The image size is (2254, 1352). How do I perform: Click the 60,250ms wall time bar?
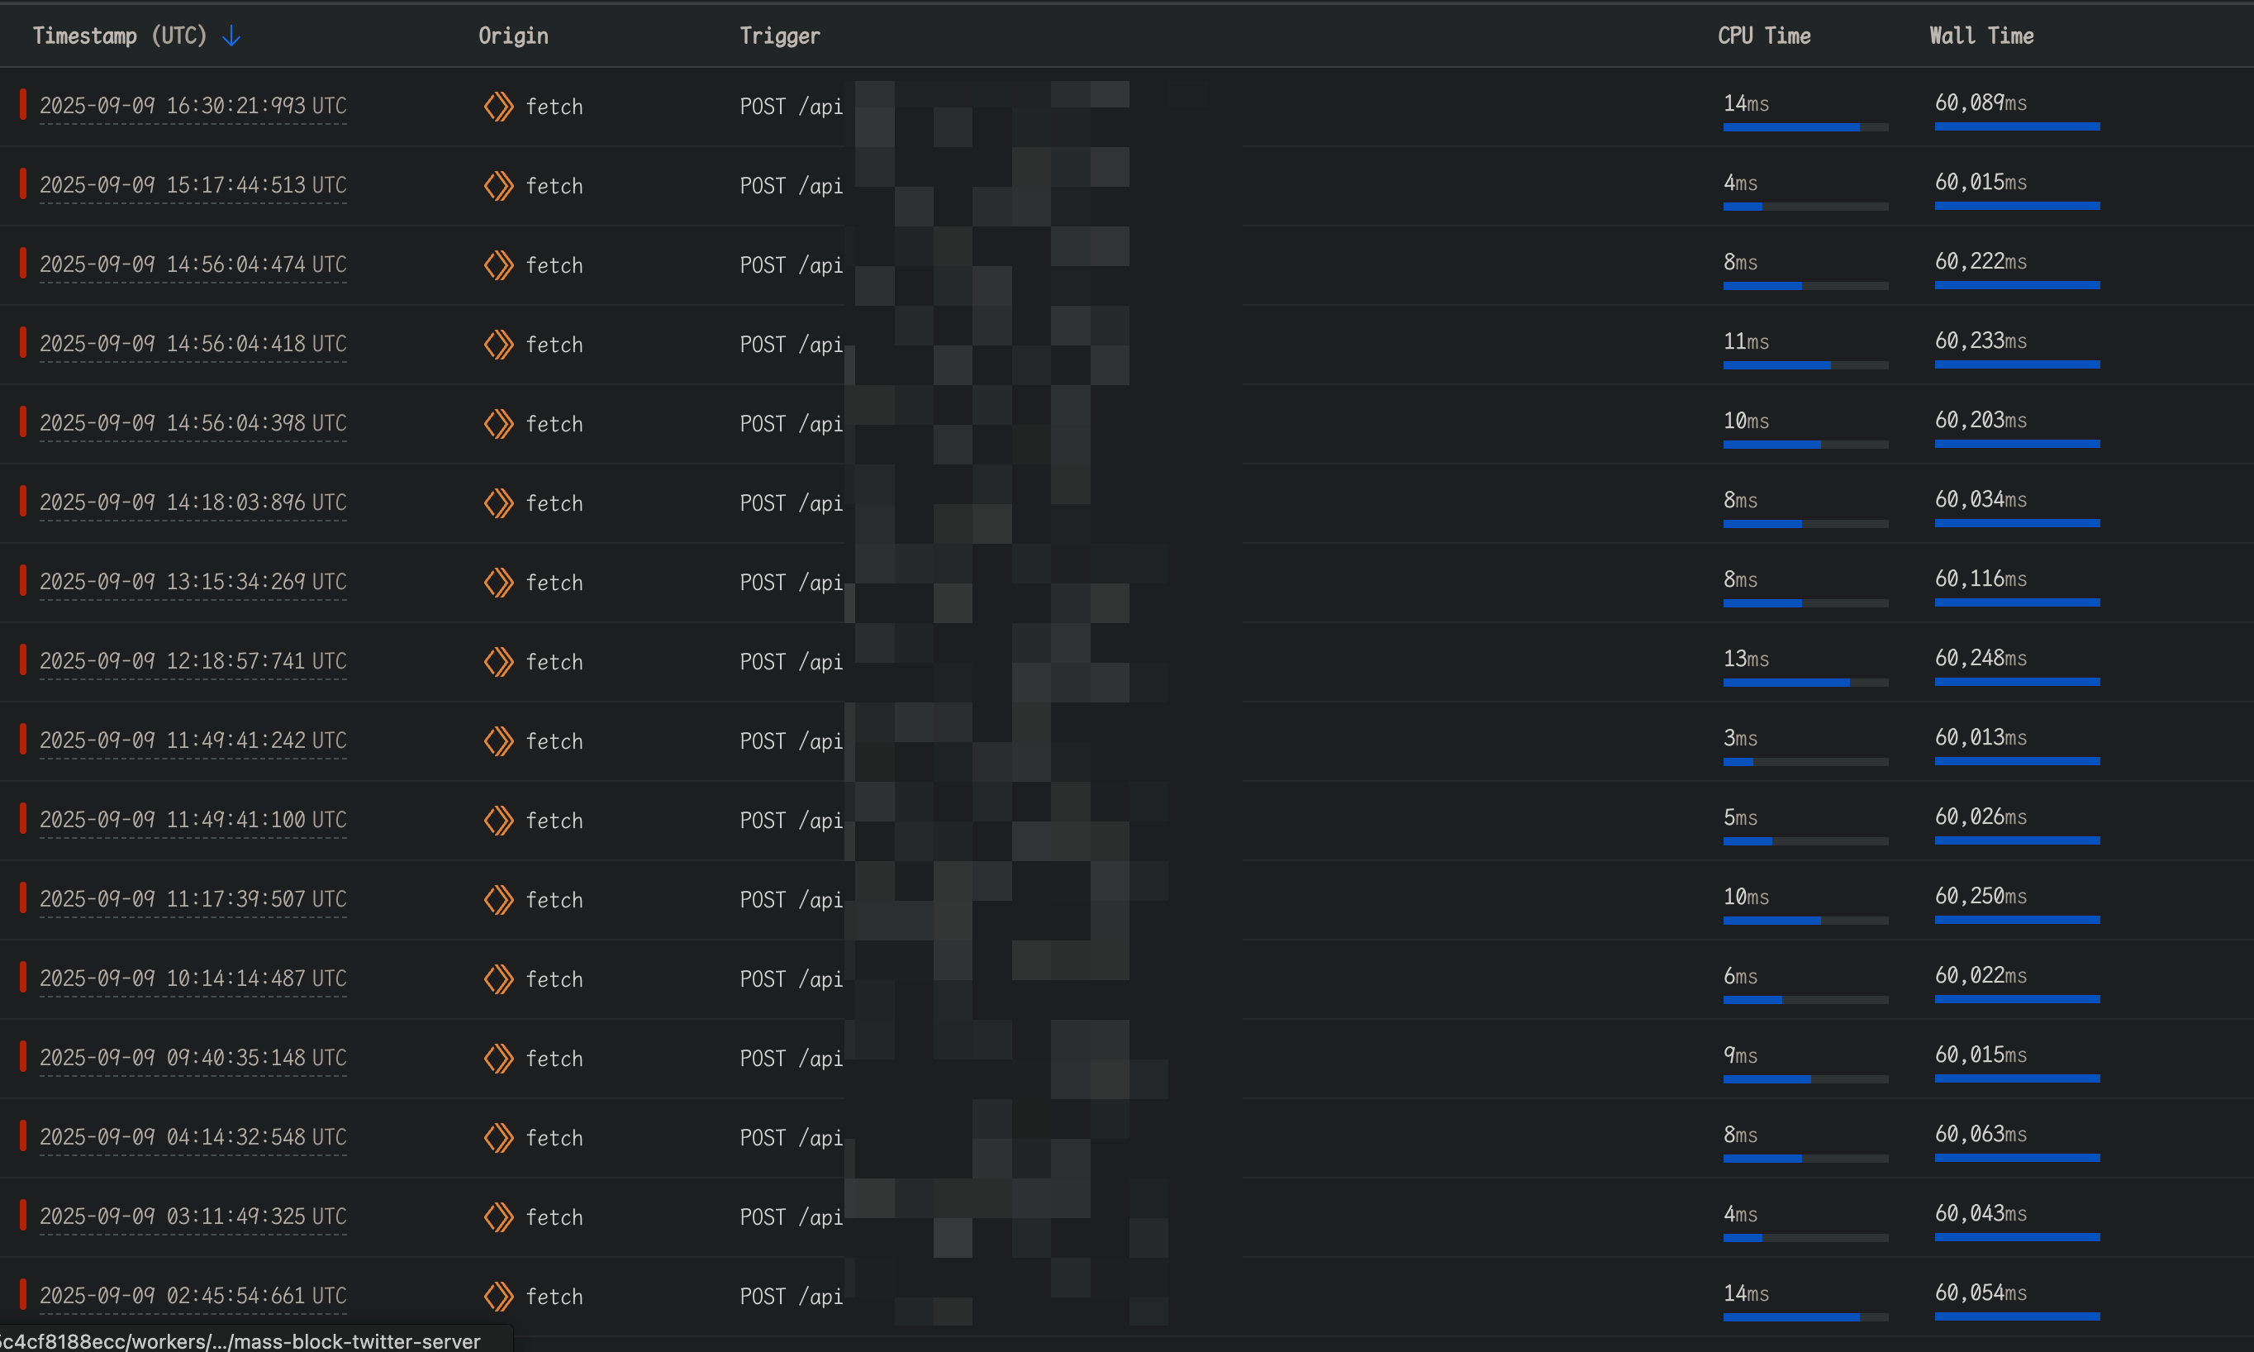[2016, 920]
